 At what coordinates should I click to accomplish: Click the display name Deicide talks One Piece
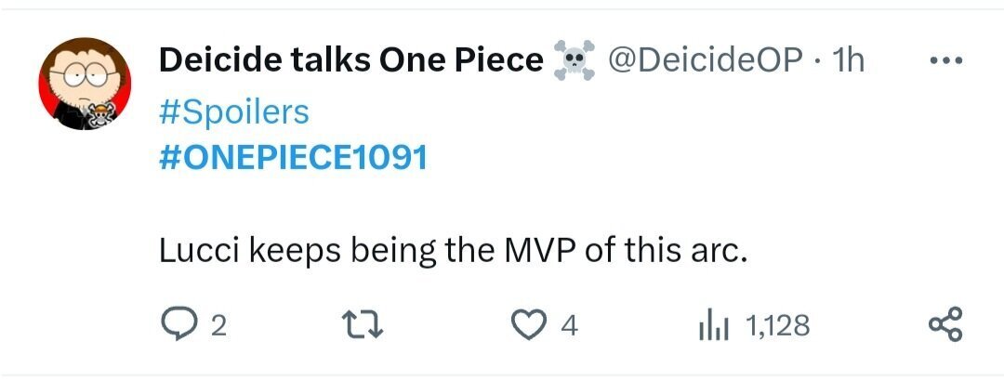(x=350, y=60)
